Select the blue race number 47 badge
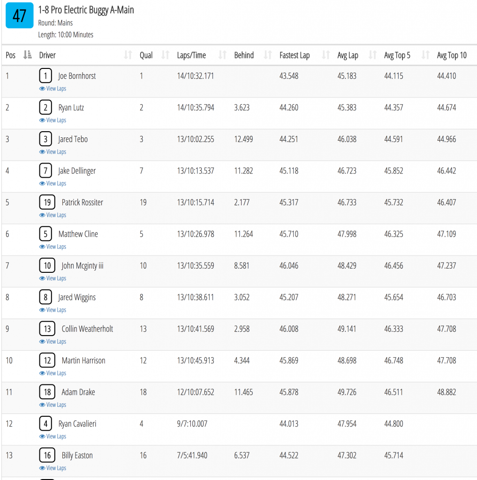The height and width of the screenshot is (480, 477). (x=20, y=15)
